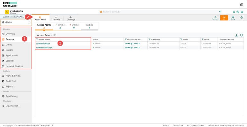This screenshot has height=127, width=247.
Task: Filter the Serial column
Action: click(x=202, y=39)
